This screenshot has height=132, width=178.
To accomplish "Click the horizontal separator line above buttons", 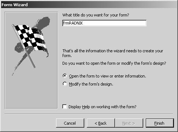I will tap(89, 114).
